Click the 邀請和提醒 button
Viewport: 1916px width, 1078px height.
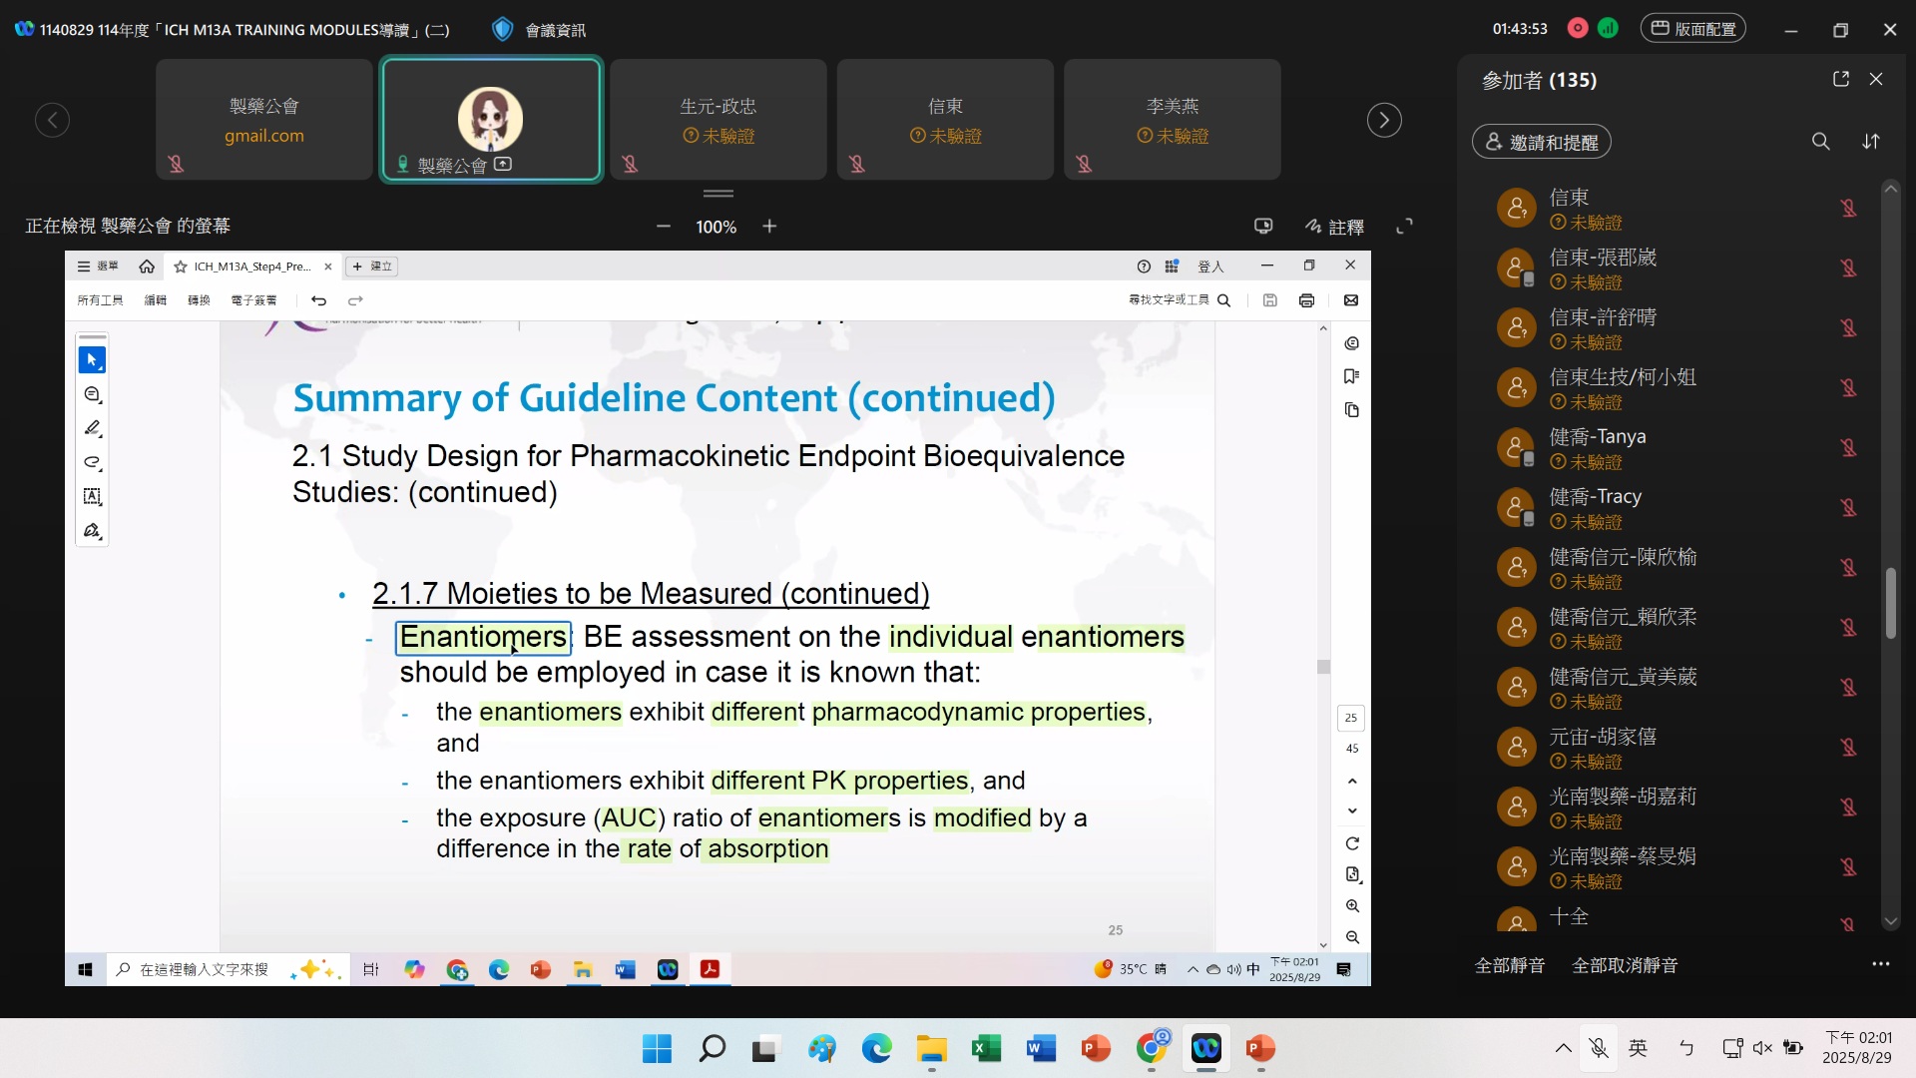click(1542, 142)
